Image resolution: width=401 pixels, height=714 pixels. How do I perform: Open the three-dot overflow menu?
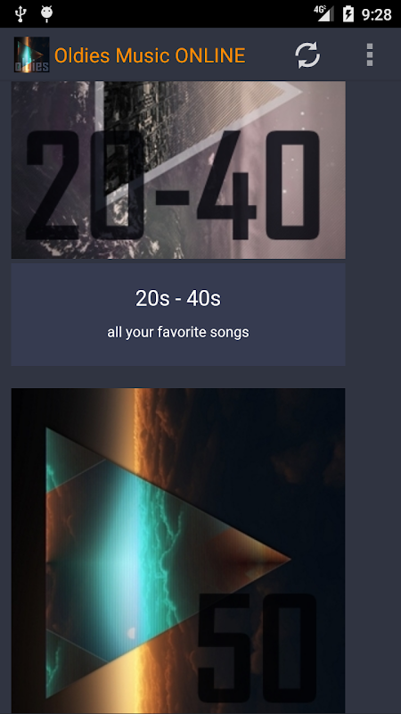370,55
